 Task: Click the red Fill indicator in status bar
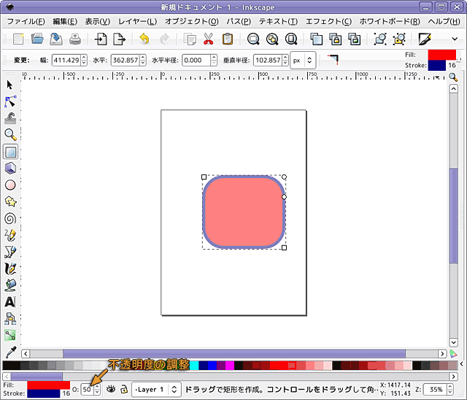[47, 385]
